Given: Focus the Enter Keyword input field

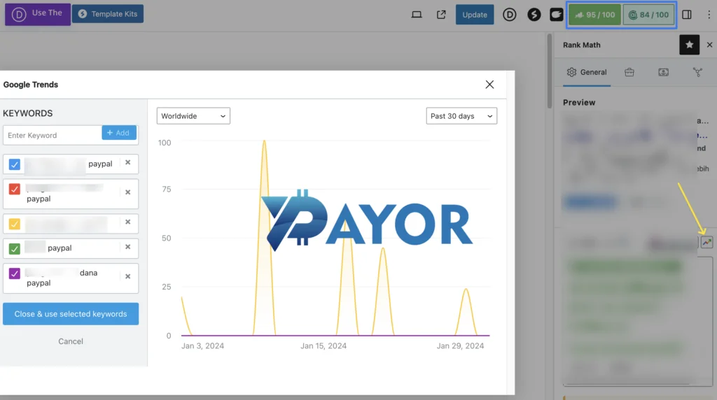Looking at the screenshot, I should click(52, 135).
